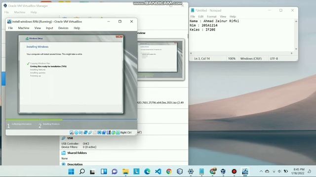Click the Notepad horizontal scrollbar right arrow
This screenshot has height=177, width=316.
coord(291,53)
